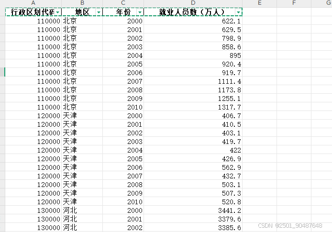The image size is (332, 232).
Task: Click the 地区 header cell
Action: pyautogui.click(x=82, y=12)
